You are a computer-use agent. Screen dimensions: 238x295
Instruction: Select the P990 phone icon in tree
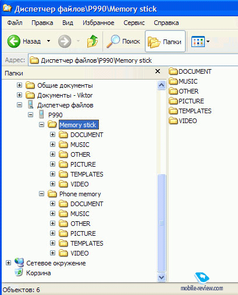pos(41,114)
